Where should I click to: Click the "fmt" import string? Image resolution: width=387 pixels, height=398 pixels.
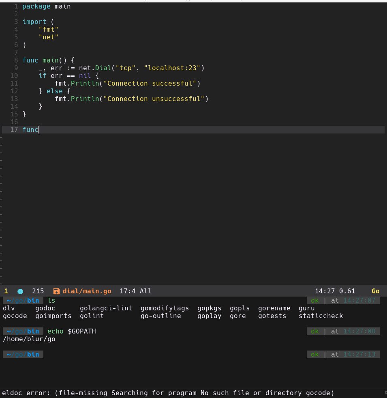click(x=49, y=30)
